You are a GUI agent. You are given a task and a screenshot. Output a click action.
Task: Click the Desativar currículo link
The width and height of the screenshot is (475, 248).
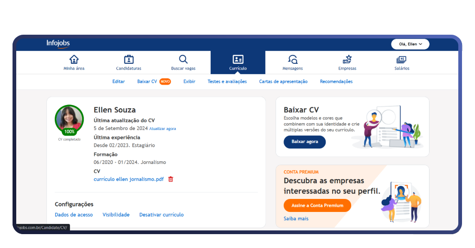click(161, 215)
